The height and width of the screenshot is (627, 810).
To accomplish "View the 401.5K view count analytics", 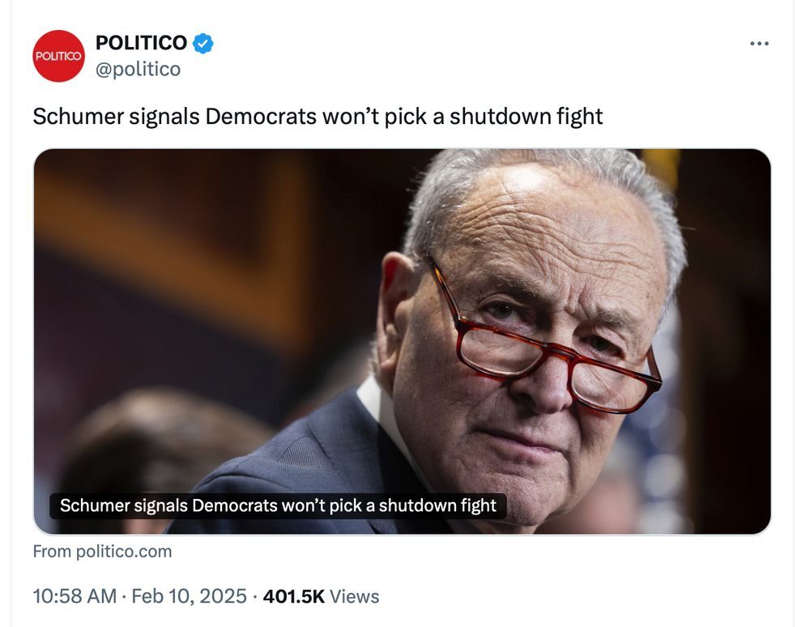I will [294, 596].
